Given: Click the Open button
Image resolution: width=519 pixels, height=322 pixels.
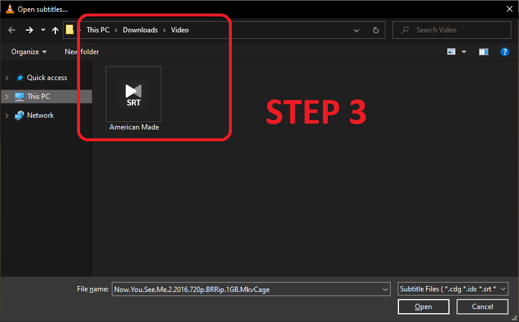Looking at the screenshot, I should click(x=423, y=307).
